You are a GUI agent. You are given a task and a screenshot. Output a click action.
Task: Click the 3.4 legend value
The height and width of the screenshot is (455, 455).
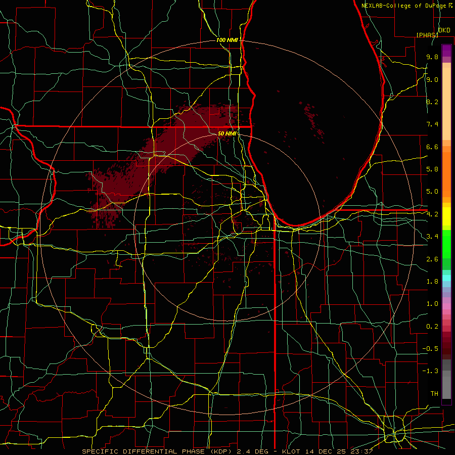click(x=432, y=237)
